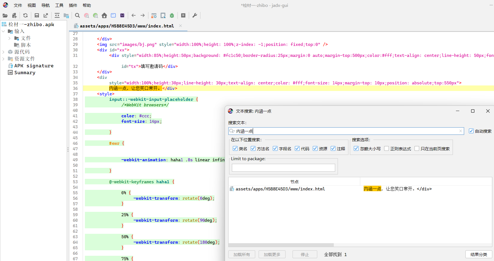This screenshot has height=261, width=494.
Task: Go to main activity via home icon
Action: click(x=104, y=15)
